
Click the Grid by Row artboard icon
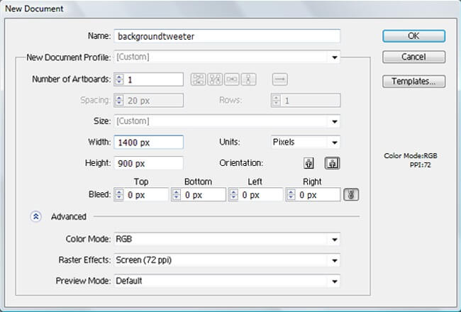(198, 79)
